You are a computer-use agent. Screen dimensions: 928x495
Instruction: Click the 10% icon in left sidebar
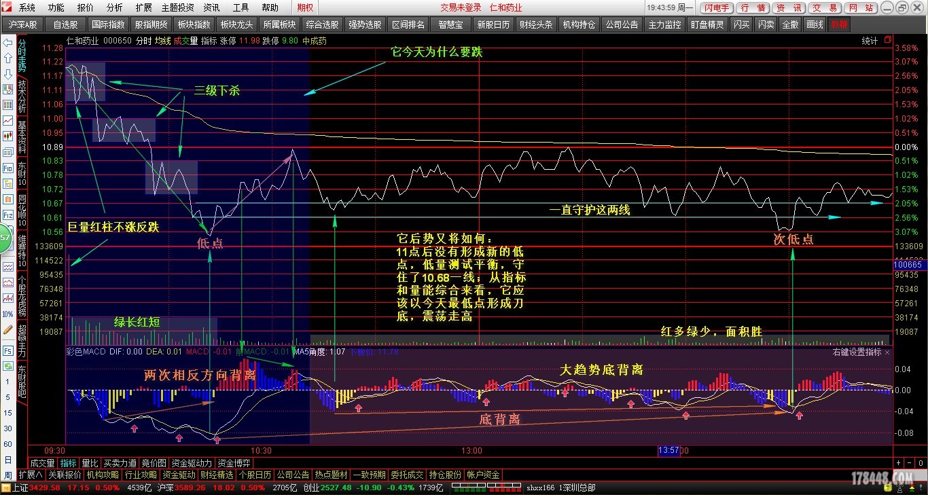click(x=7, y=314)
